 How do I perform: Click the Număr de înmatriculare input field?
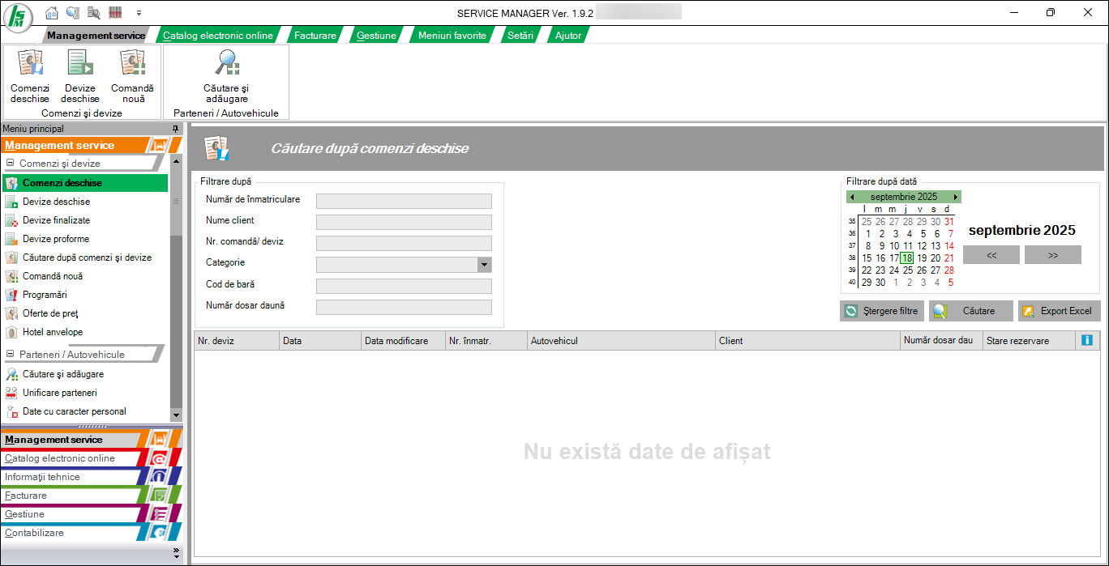(404, 202)
